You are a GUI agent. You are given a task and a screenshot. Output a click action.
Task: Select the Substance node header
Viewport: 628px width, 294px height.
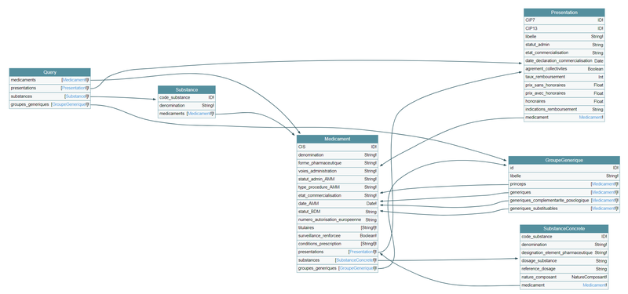(x=187, y=89)
